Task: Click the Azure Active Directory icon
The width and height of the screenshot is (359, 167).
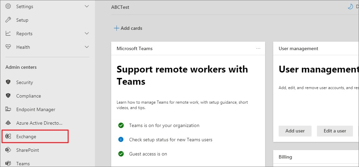Action: pos(8,123)
